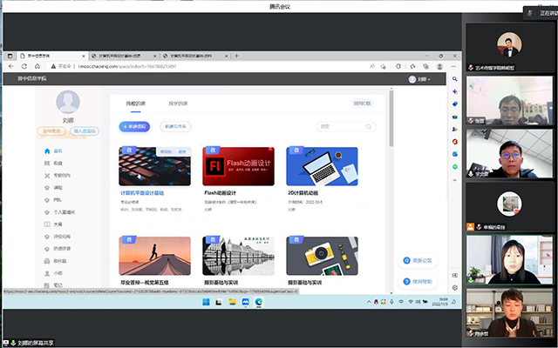Image resolution: width=558 pixels, height=348 pixels.
Task: Open the 2D计算机动画 course title
Action: tap(303, 193)
